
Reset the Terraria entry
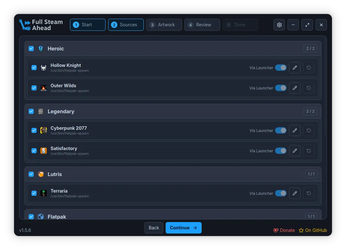click(x=309, y=193)
